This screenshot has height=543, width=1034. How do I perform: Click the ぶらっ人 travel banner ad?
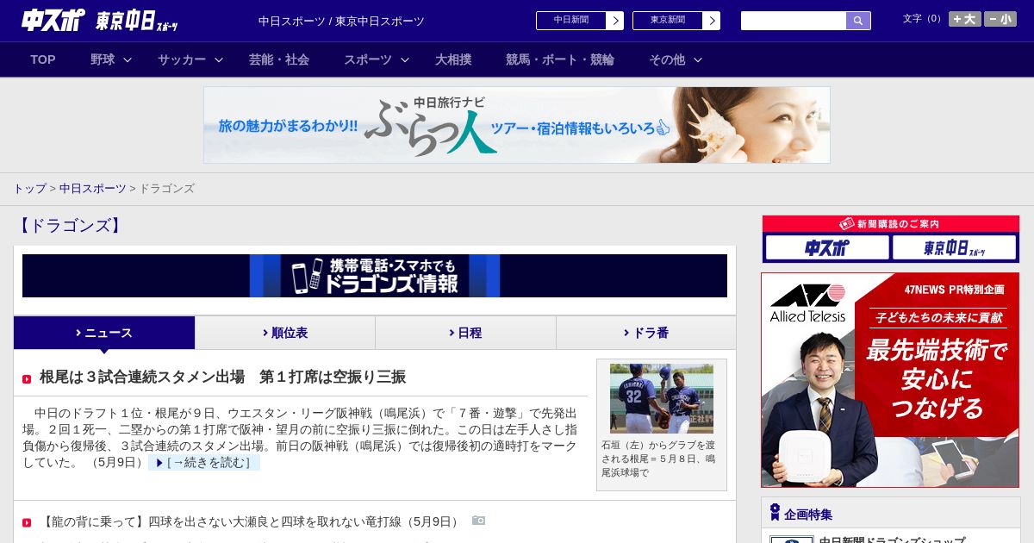(517, 125)
